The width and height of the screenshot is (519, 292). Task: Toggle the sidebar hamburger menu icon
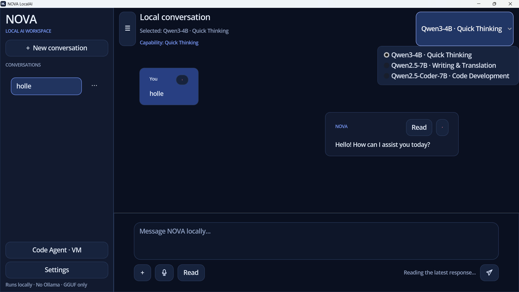[127, 29]
